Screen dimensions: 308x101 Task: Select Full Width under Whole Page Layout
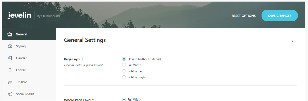click(x=124, y=99)
